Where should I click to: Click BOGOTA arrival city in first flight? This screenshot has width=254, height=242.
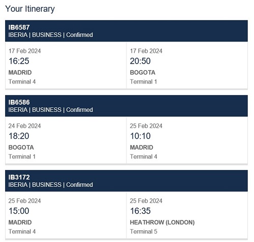143,72
